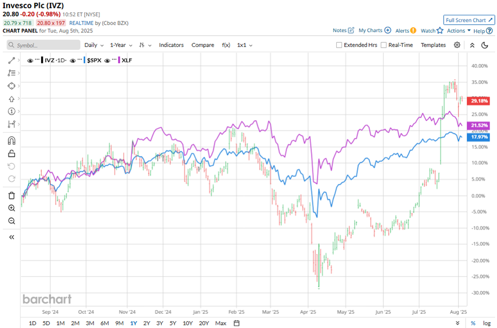The image size is (497, 328).
Task: Open the Indicators menu
Action: pos(171,45)
